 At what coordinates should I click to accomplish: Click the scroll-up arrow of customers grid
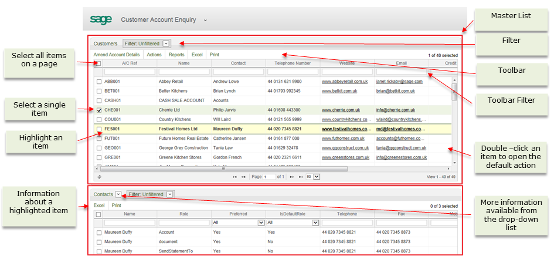[455, 80]
